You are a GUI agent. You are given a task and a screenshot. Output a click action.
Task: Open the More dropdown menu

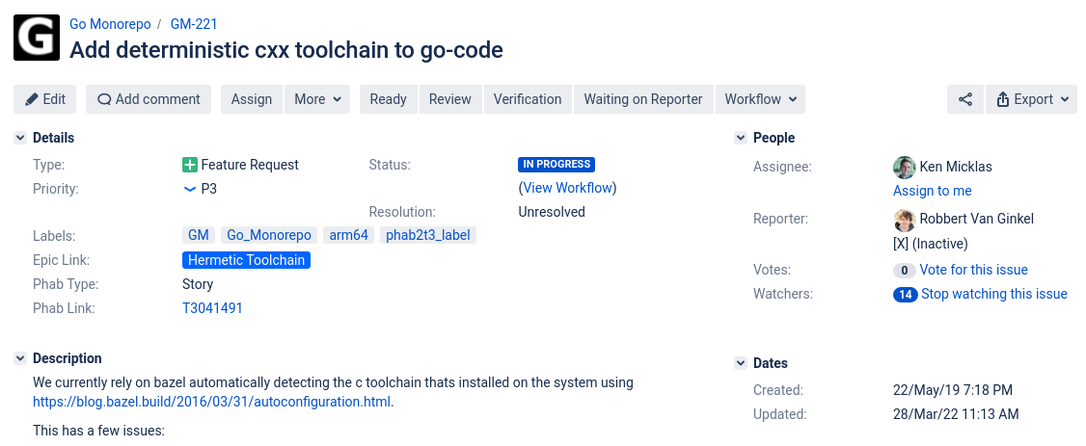click(x=316, y=99)
